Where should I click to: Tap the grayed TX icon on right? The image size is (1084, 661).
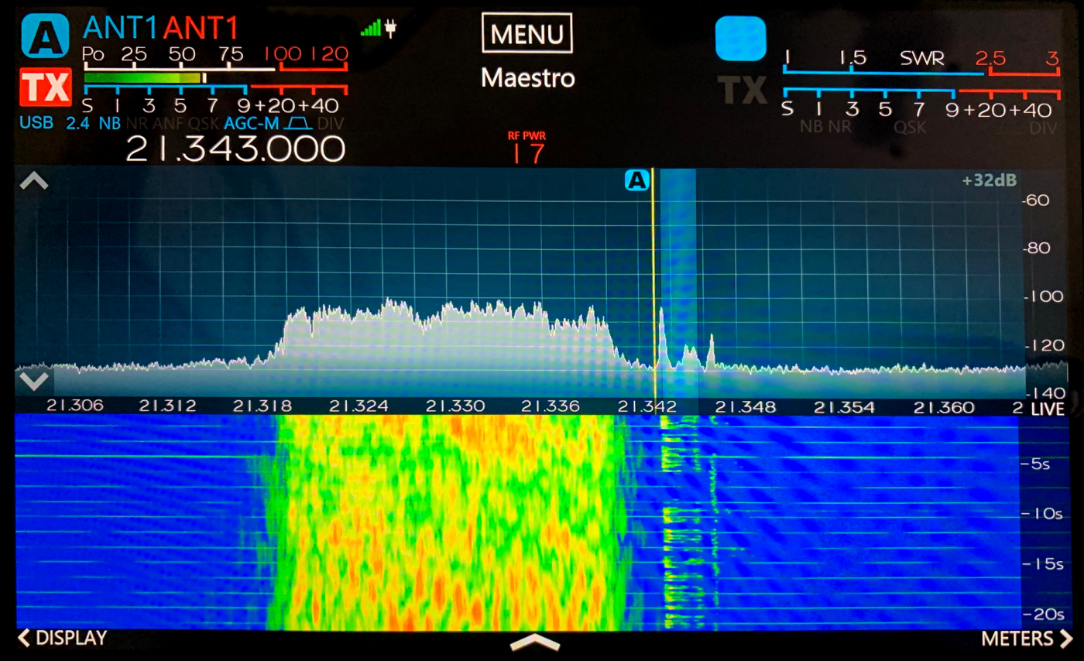[741, 89]
